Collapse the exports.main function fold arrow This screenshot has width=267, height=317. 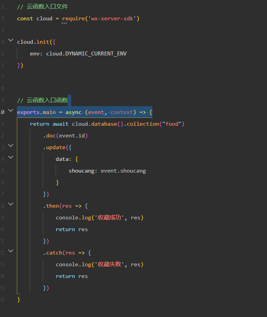pos(11,110)
